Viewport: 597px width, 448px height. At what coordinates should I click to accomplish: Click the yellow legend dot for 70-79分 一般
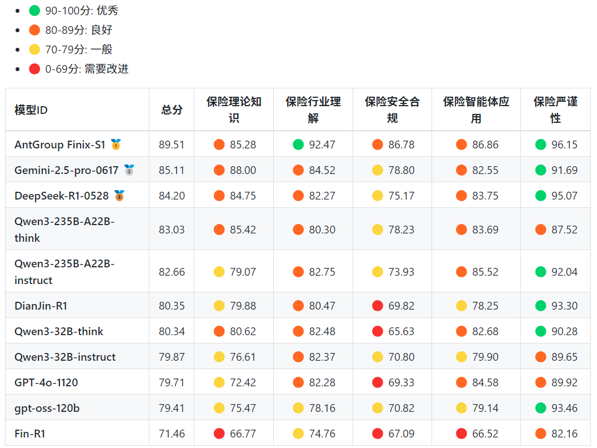point(35,49)
